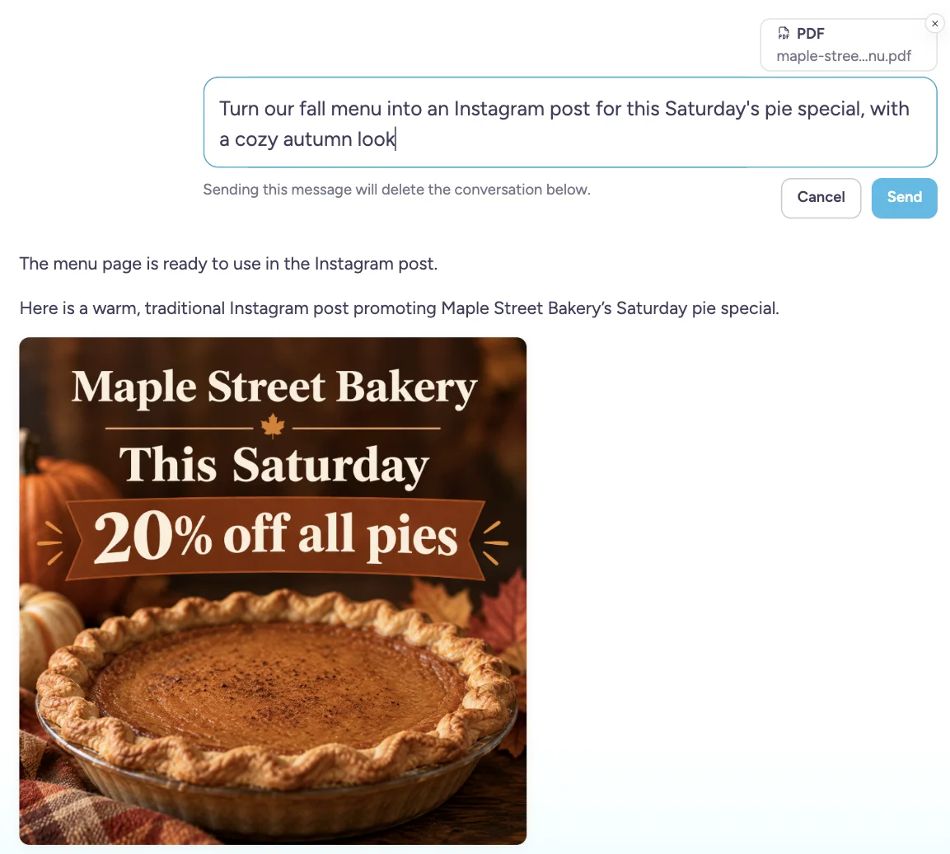Send the edited message
The image size is (950, 854).
(x=904, y=198)
